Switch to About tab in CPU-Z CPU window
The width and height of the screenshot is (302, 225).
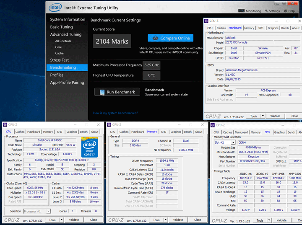tap(94, 132)
